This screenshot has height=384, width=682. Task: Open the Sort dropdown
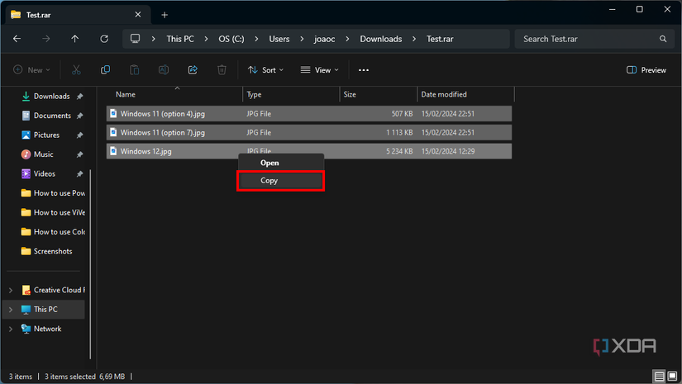click(x=265, y=70)
